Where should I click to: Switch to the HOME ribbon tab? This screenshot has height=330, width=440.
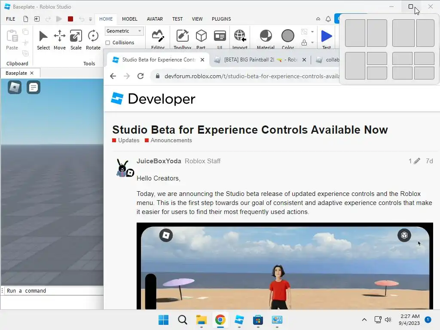click(106, 19)
